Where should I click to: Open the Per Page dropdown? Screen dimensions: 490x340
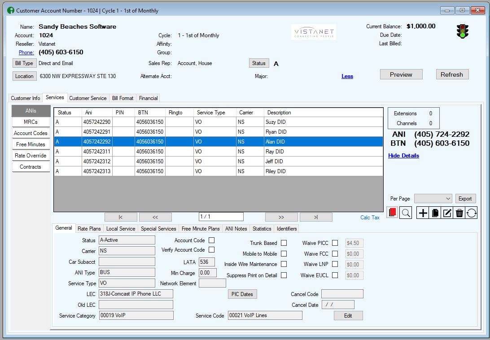tap(433, 198)
